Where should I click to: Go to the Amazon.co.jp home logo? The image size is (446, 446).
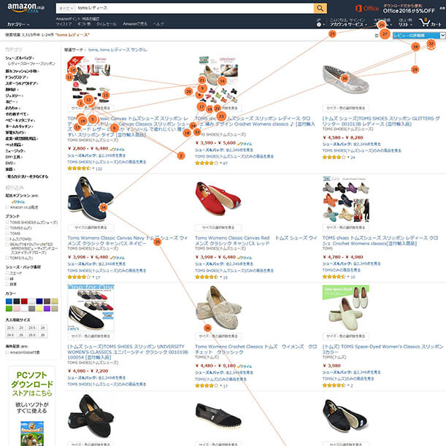point(26,8)
